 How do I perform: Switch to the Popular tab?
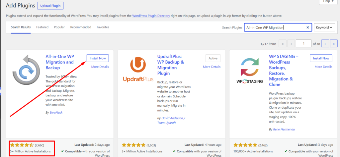(59, 27)
